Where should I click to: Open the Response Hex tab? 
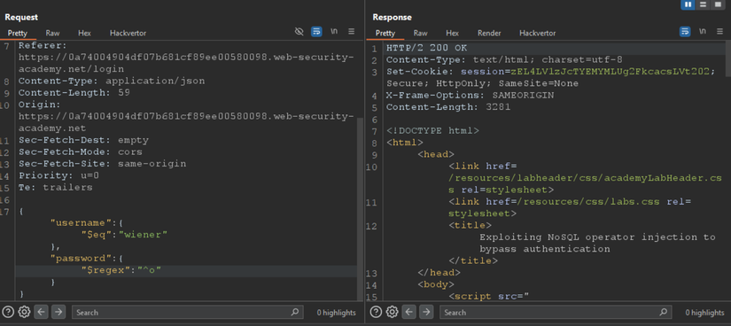click(x=452, y=33)
